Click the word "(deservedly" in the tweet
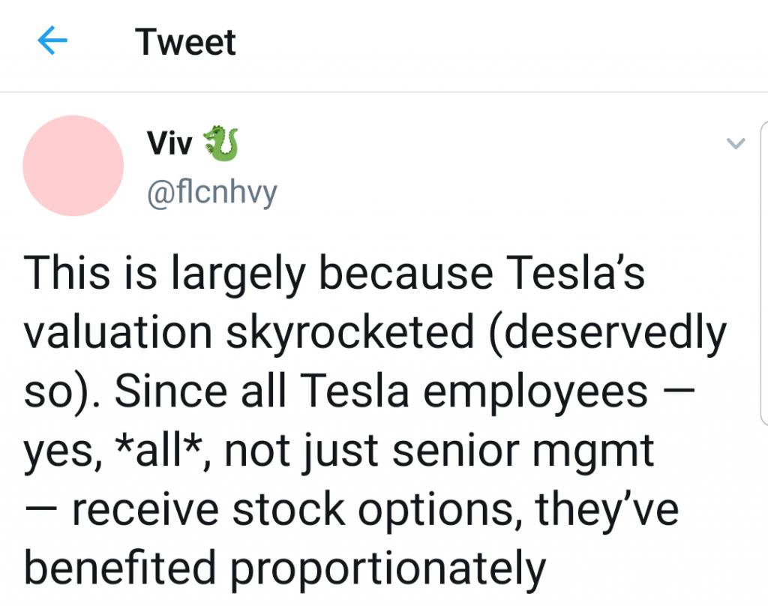The width and height of the screenshot is (768, 606). [x=607, y=332]
